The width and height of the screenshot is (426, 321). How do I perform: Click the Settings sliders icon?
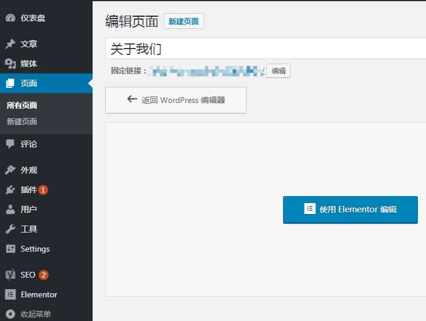(x=10, y=249)
